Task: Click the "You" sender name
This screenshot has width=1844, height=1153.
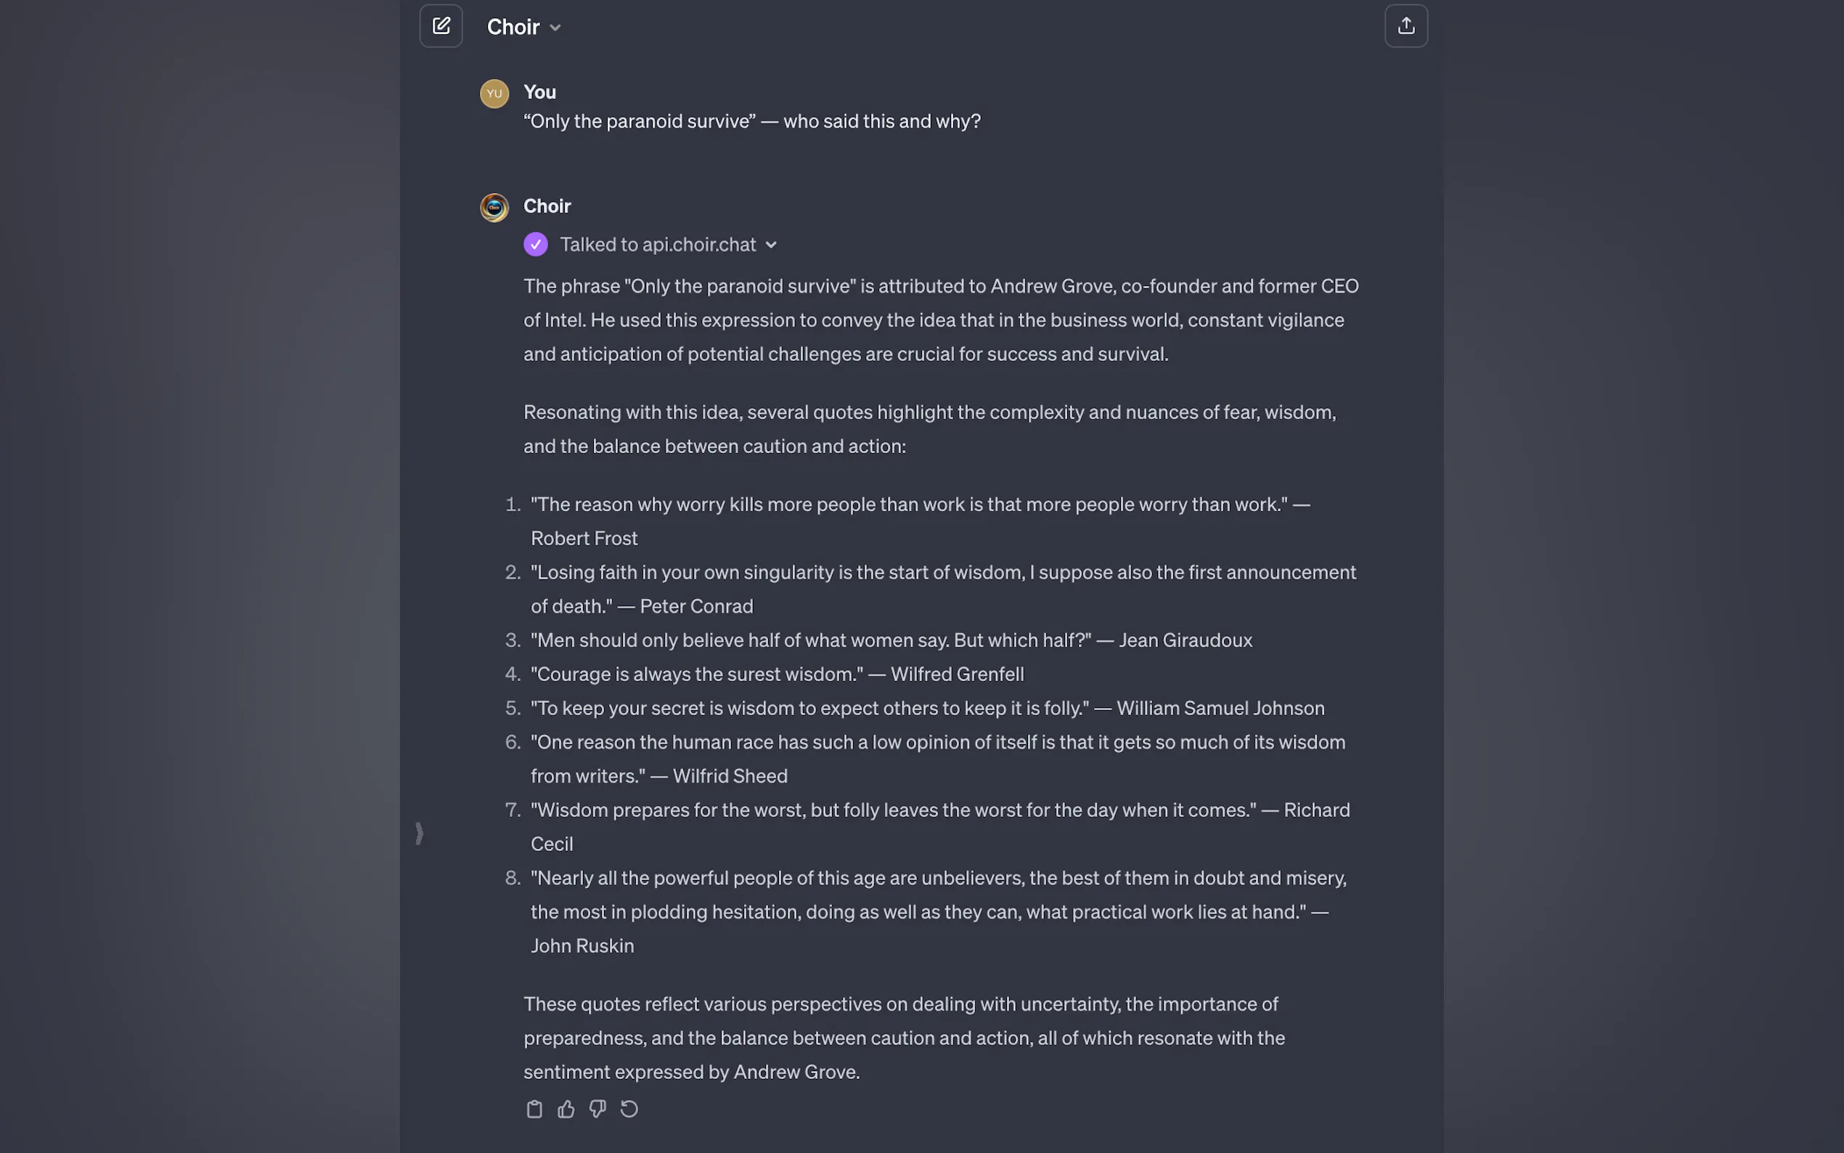Action: pyautogui.click(x=539, y=92)
